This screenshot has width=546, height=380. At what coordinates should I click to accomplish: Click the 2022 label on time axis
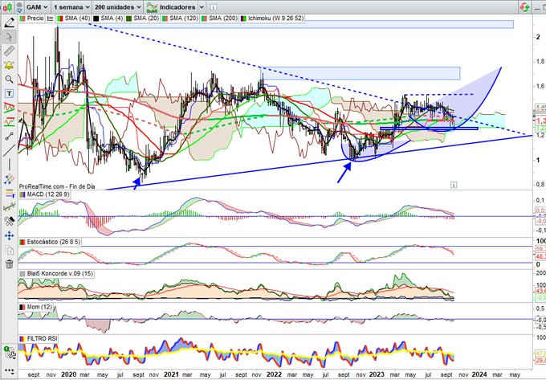(274, 374)
